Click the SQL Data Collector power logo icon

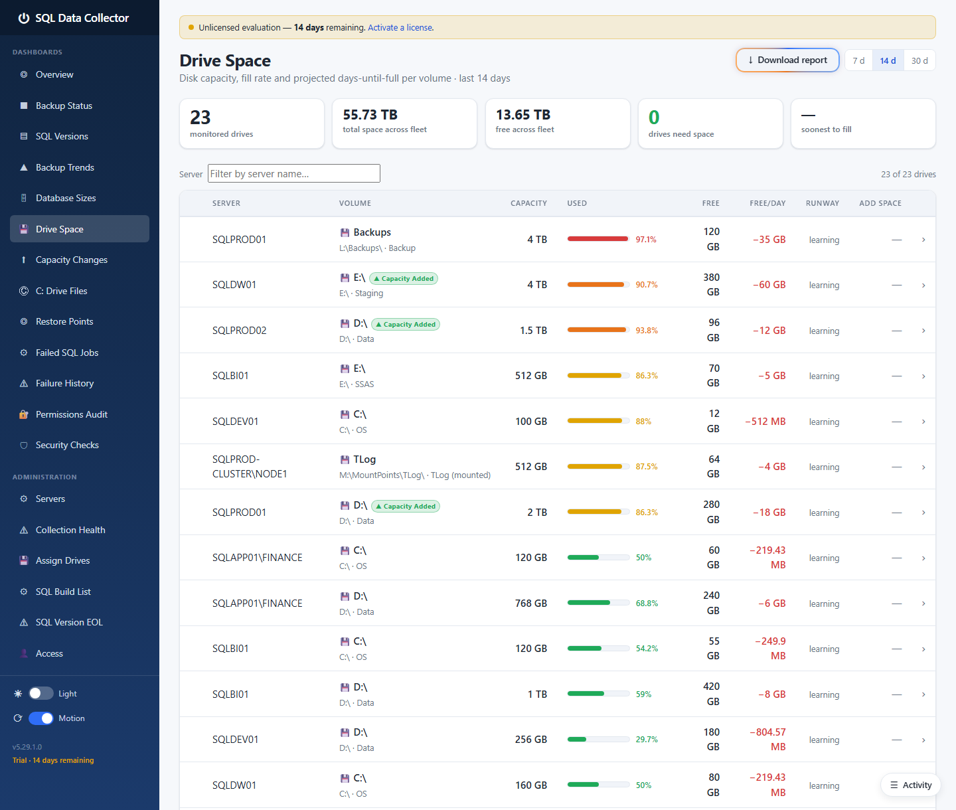pos(24,18)
